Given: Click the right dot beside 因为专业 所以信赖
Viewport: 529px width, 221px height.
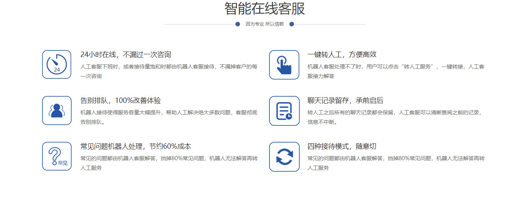Looking at the screenshot, I should coord(292,24).
